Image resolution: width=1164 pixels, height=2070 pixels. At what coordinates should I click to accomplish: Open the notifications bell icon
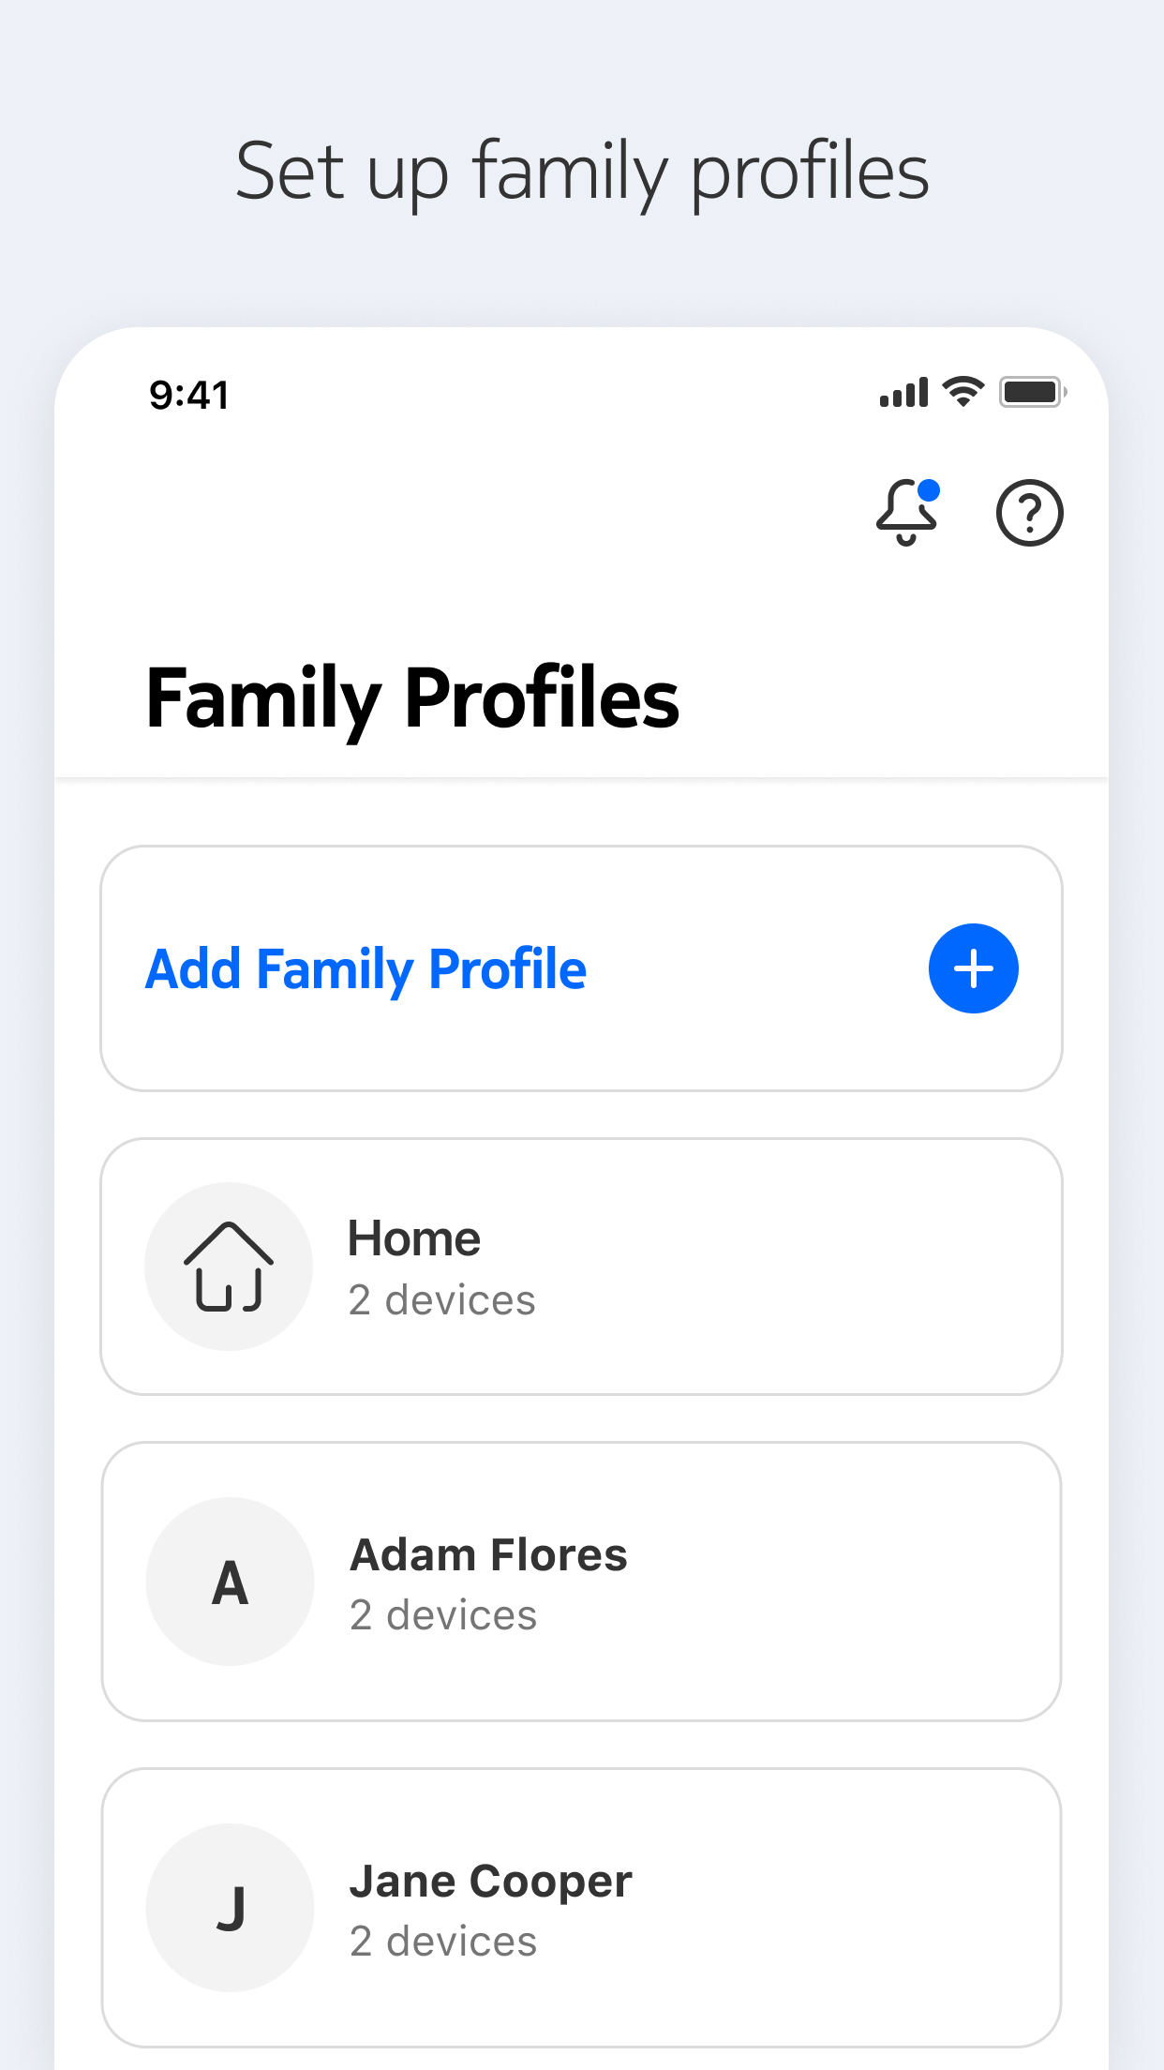pos(906,512)
